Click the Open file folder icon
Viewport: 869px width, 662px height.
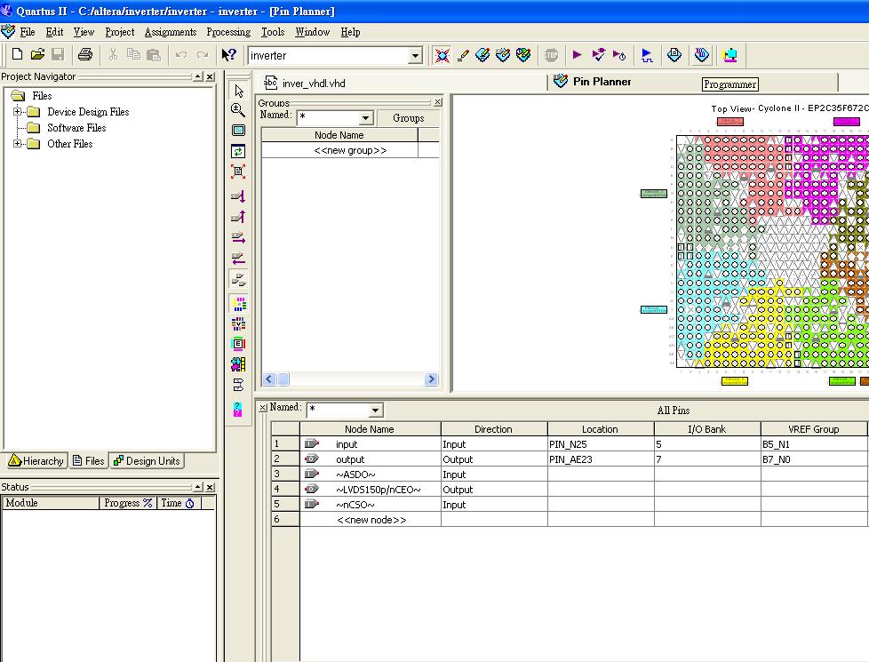(37, 55)
